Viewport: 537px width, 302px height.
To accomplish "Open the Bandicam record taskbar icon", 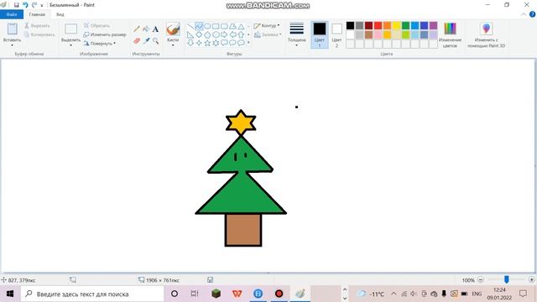I will (x=279, y=294).
